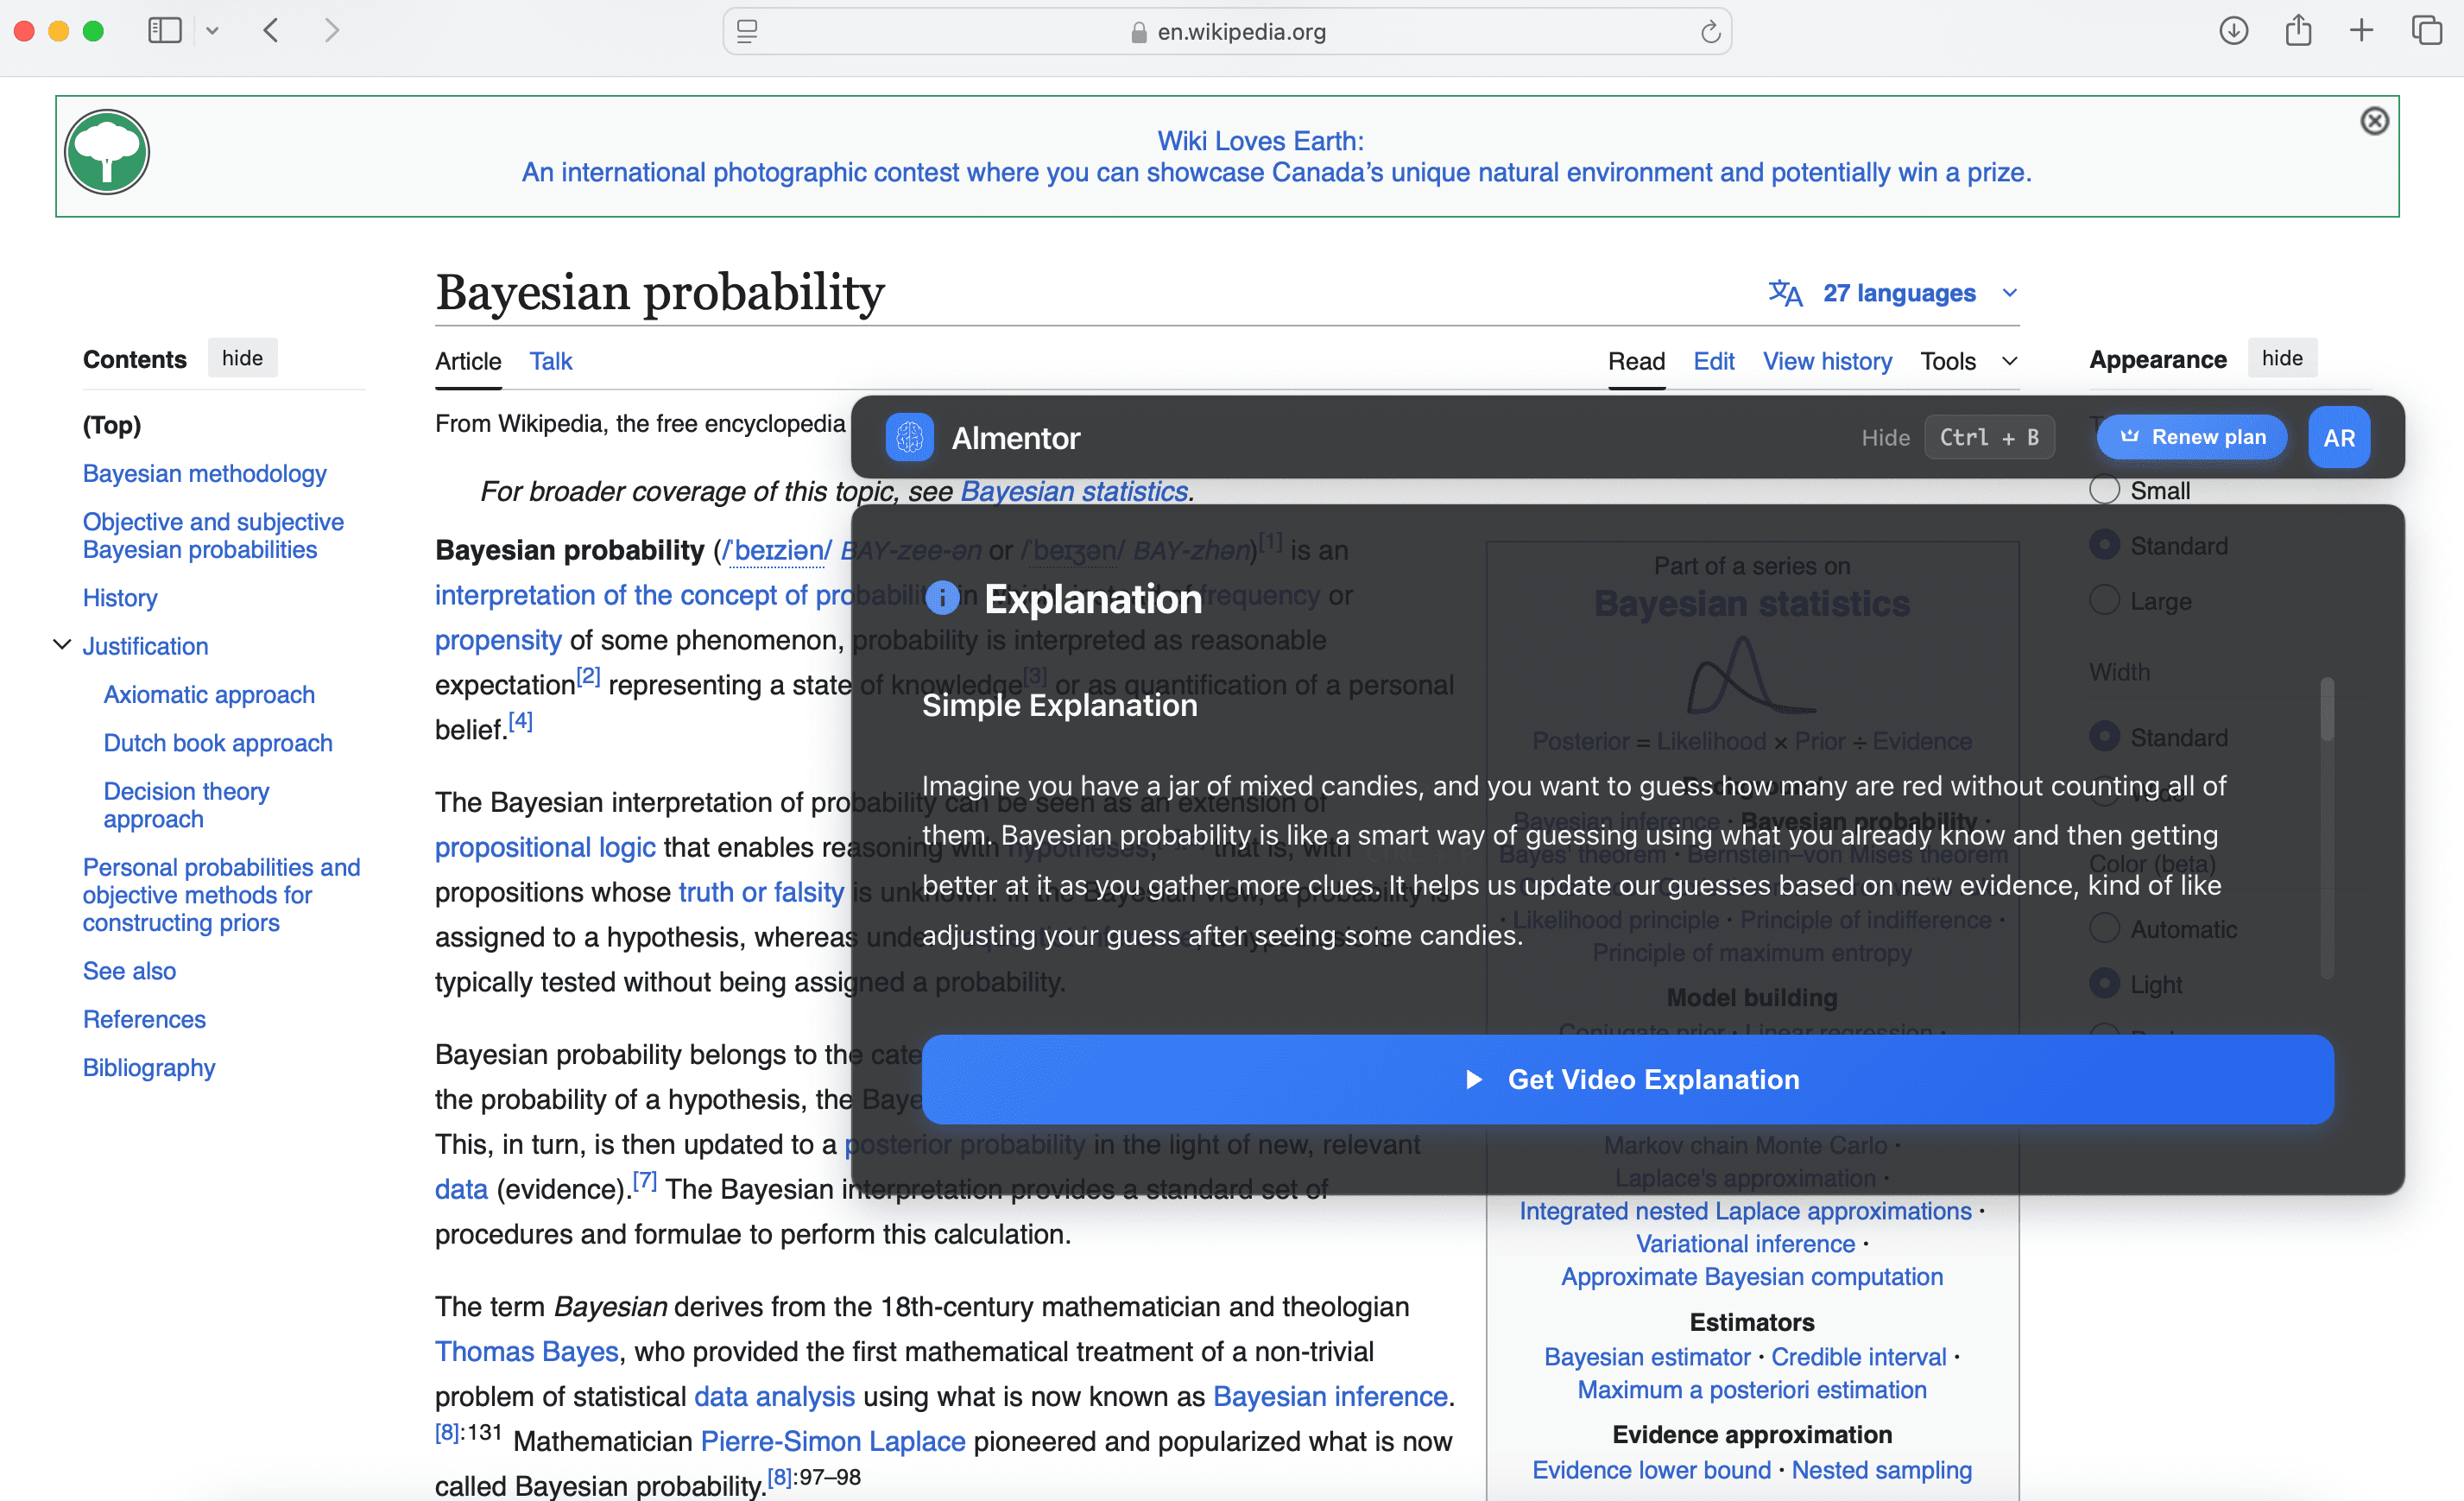The height and width of the screenshot is (1501, 2464).
Task: Open the data analysis link
Action: click(x=774, y=1396)
